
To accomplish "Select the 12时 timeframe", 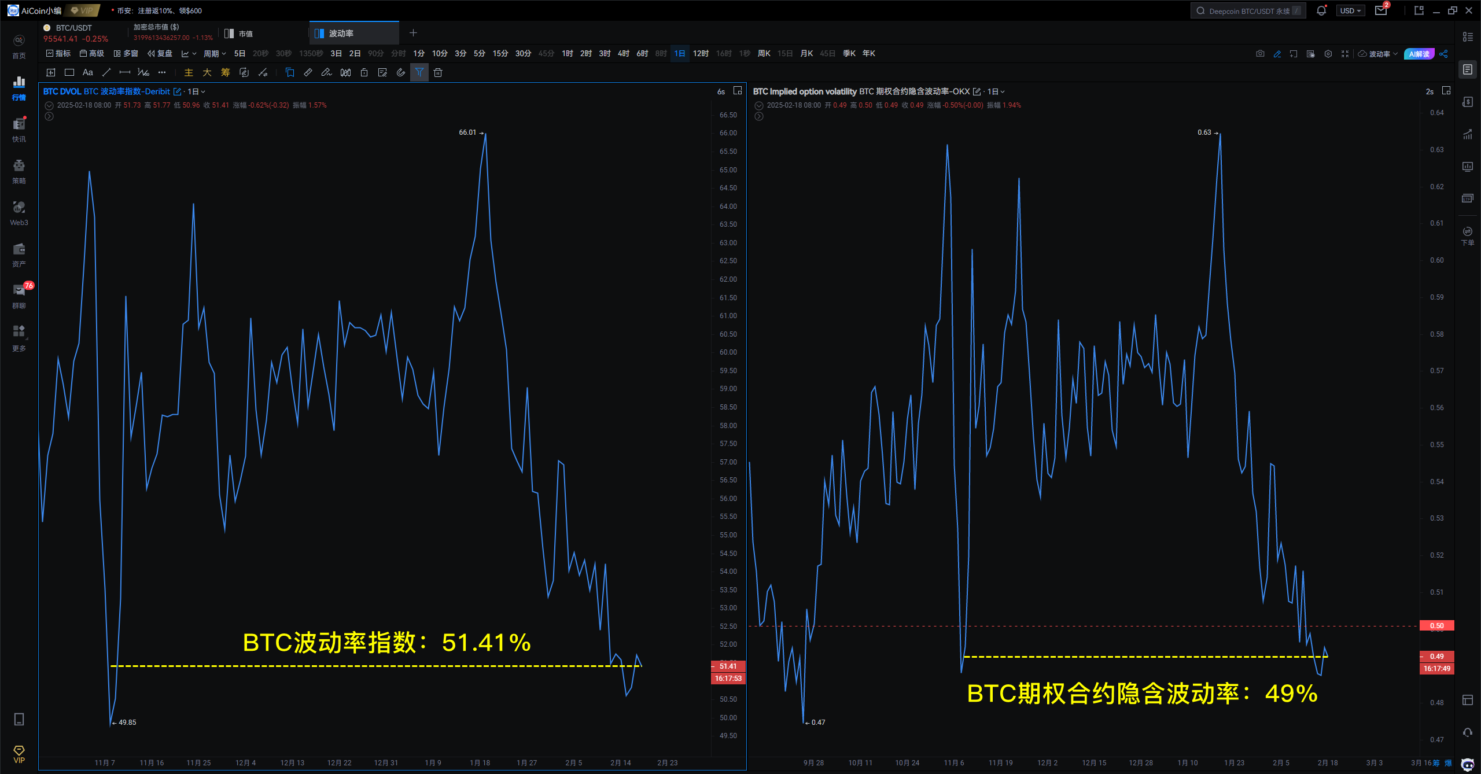I will 701,54.
